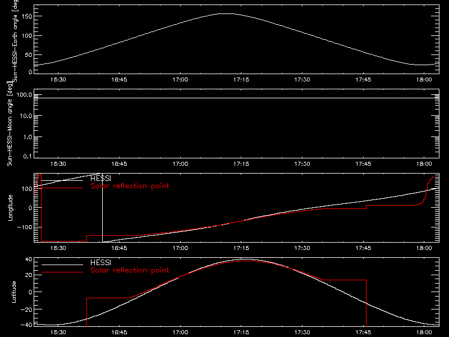Select Solar reflection point legend in Longitude plot
The width and height of the screenshot is (449, 337).
click(x=130, y=186)
